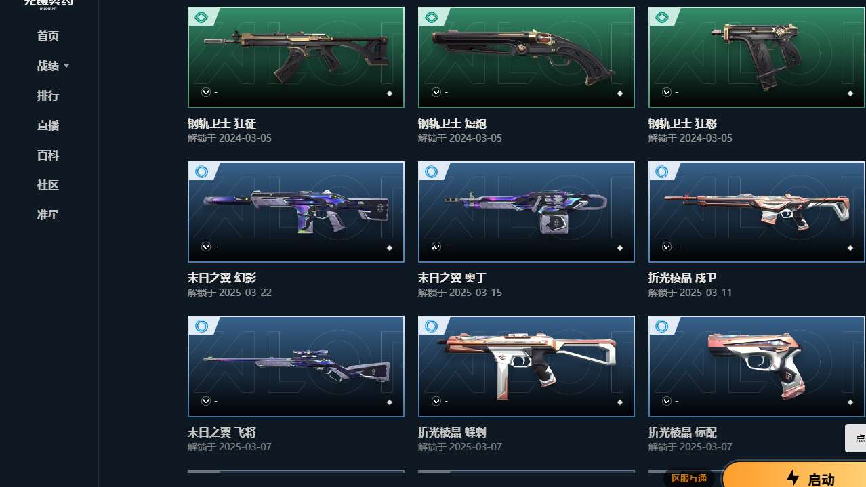Screen dimensions: 866x487
Task: Click the VP coin icon on 钢轨卫士 短炮
Action: [436, 91]
